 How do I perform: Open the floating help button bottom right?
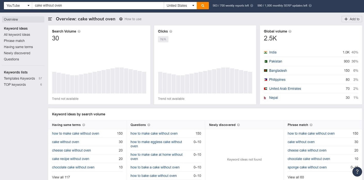tap(357, 171)
